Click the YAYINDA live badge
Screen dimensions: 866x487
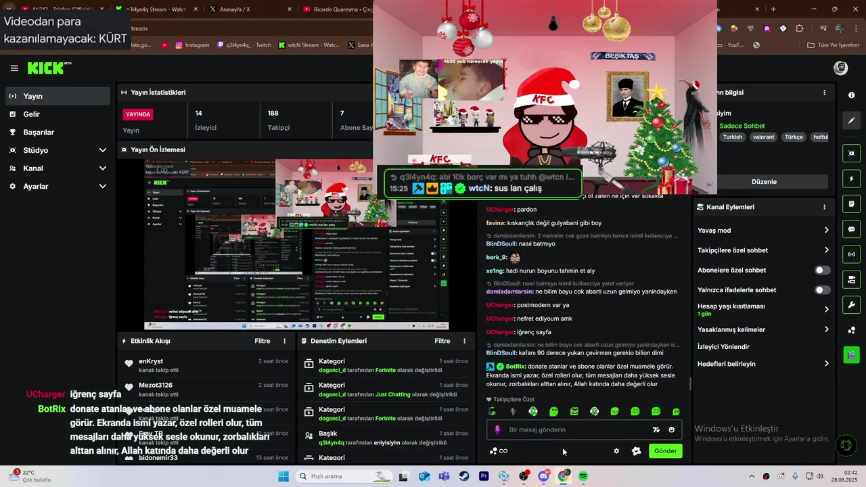(138, 114)
